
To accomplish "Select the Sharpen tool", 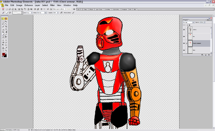I will pyautogui.click(x=6, y=40).
